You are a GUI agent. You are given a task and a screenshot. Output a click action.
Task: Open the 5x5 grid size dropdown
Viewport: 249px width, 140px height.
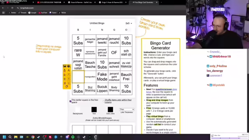[129, 23]
